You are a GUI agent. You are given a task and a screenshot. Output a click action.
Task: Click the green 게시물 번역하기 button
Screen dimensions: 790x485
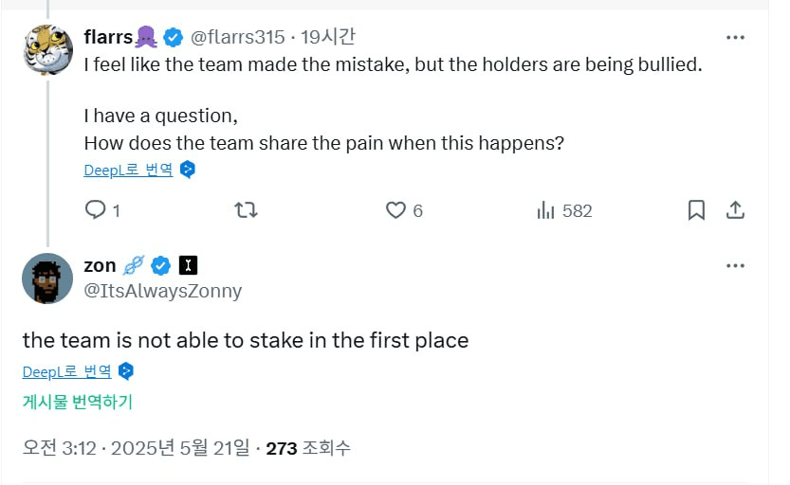tap(78, 402)
